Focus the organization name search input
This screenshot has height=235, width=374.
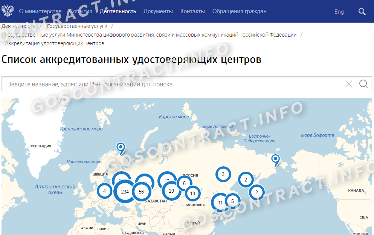click(x=169, y=84)
